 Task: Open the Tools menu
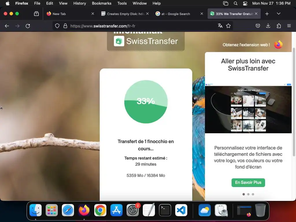(122, 3)
